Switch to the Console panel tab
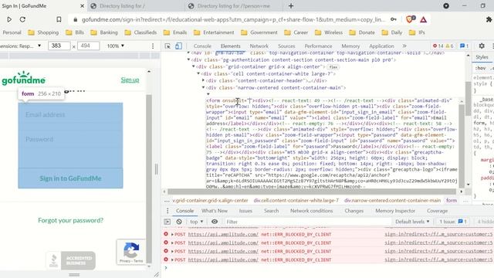This screenshot has height=278, width=494. point(202,46)
